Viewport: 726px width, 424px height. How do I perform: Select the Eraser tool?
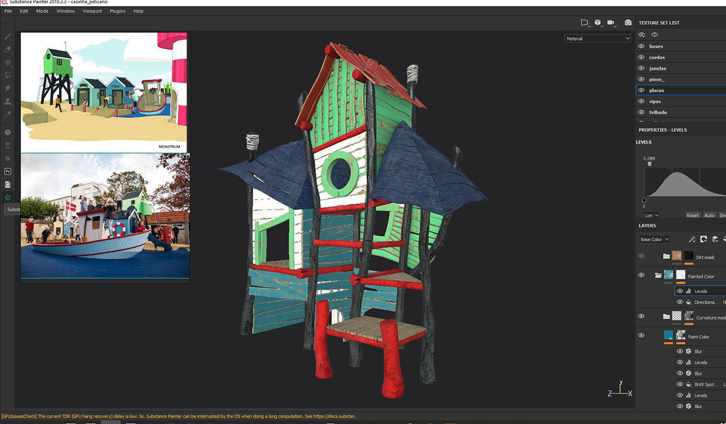click(x=8, y=49)
